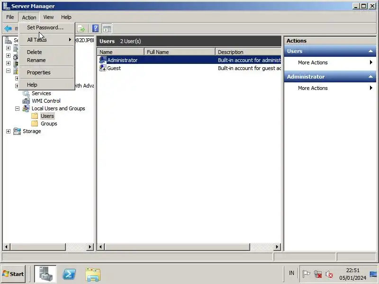Click the Start button
Screen dimensions: 379x284
13,274
